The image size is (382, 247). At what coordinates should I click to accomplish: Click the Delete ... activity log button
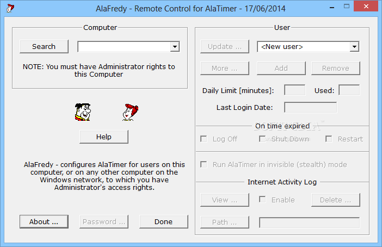[x=335, y=200]
